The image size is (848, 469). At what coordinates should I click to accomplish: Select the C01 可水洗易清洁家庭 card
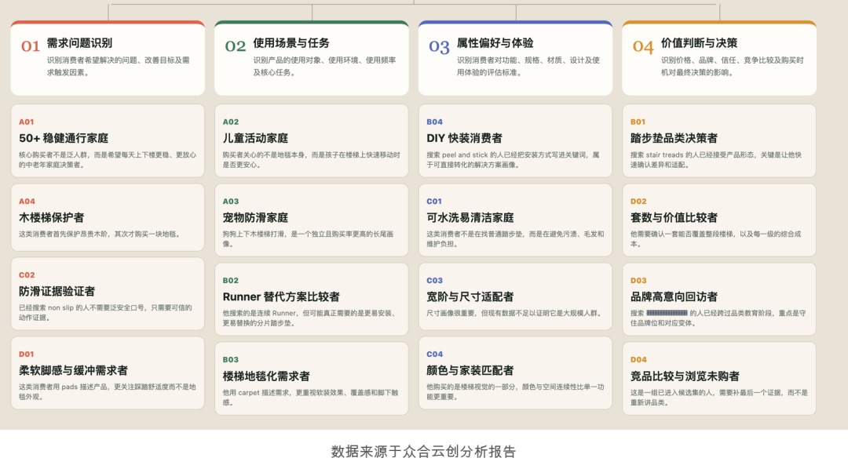515,220
